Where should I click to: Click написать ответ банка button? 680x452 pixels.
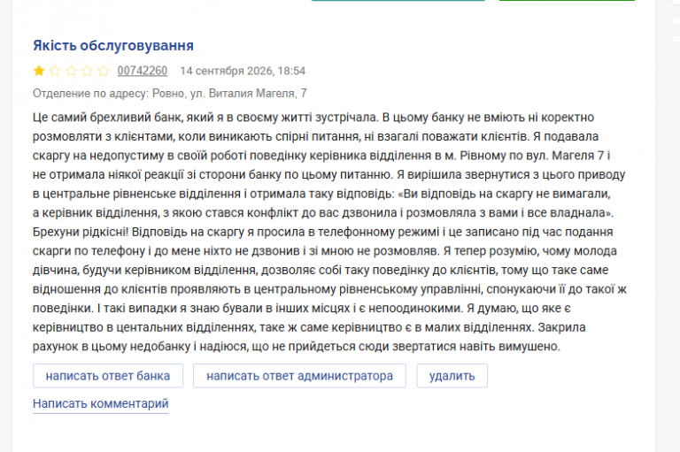point(108,376)
